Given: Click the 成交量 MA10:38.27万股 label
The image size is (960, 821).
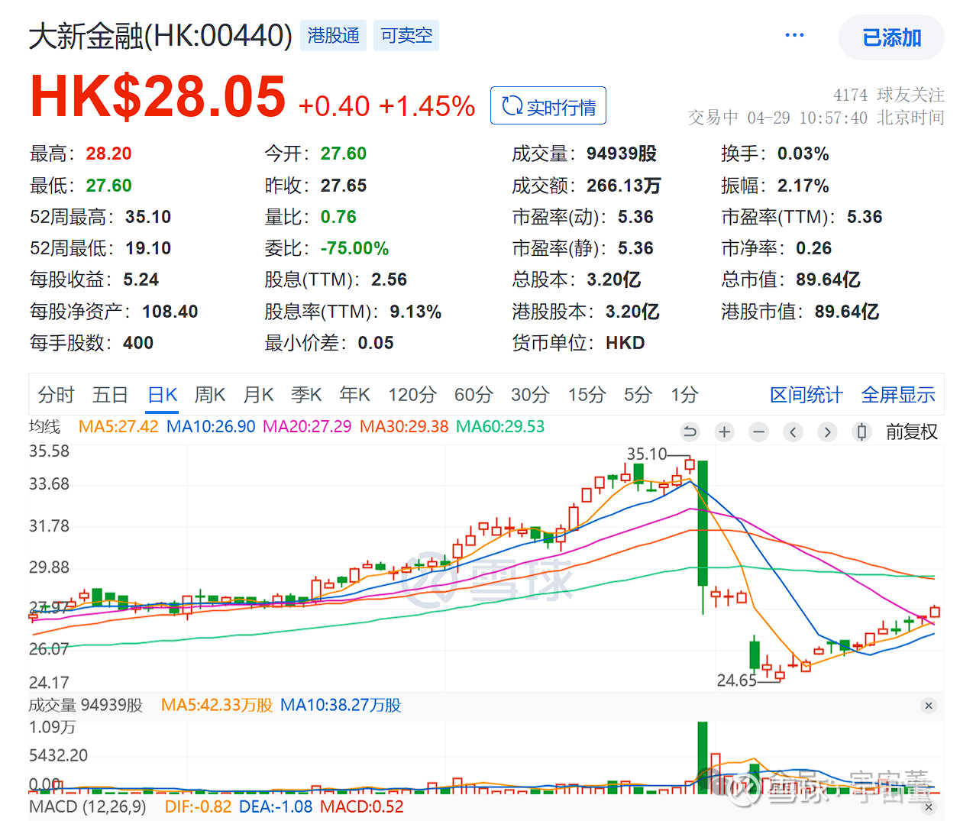Looking at the screenshot, I should point(341,705).
